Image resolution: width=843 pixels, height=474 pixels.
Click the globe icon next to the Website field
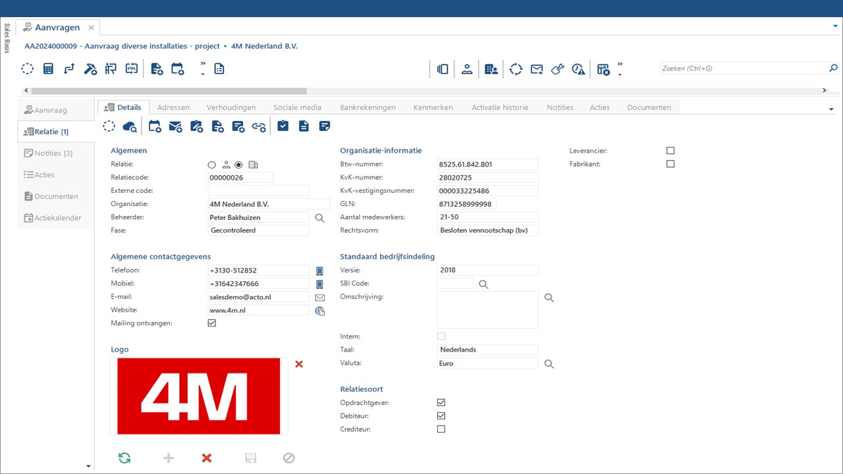pos(320,311)
